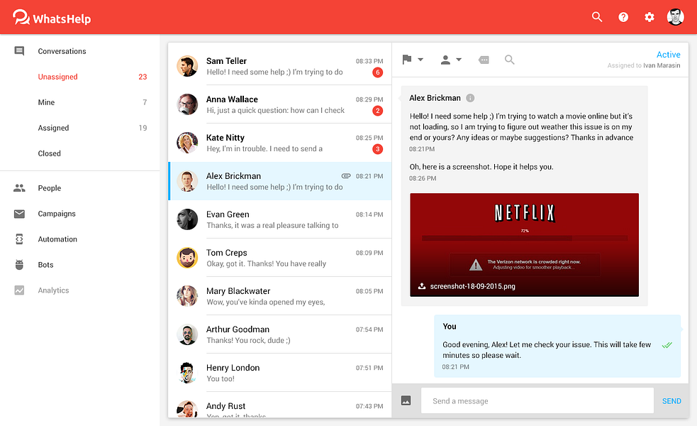Screen dimensions: 697x426
Task: Open Anna Wallace's conversation
Action: coord(279,104)
